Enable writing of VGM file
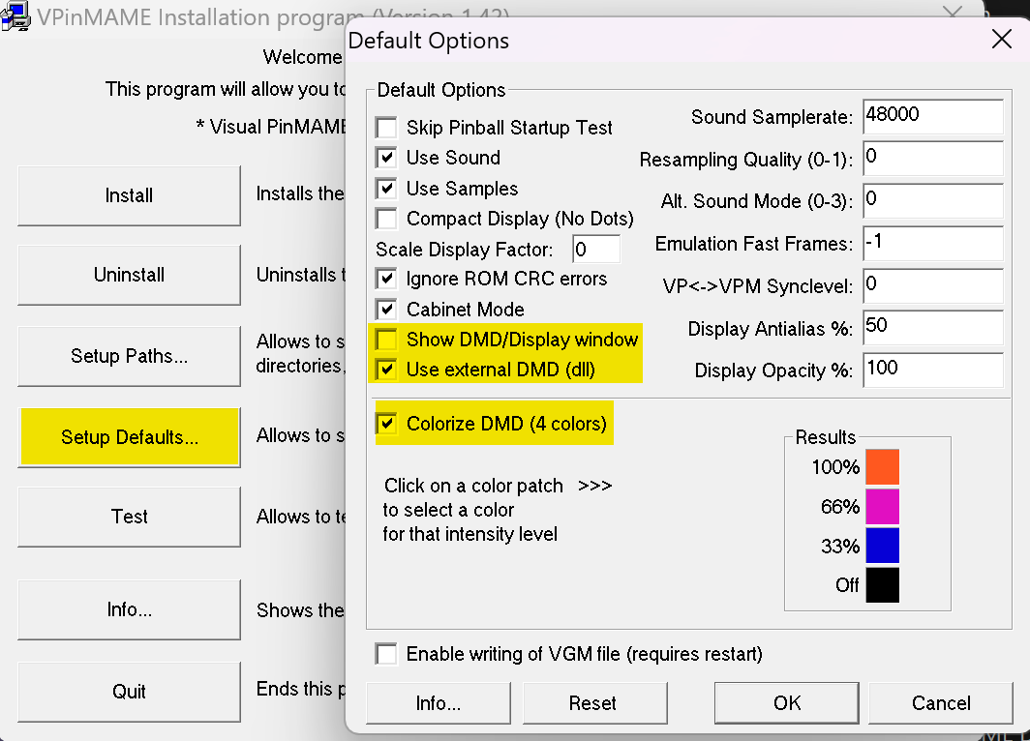This screenshot has width=1030, height=741. (386, 654)
